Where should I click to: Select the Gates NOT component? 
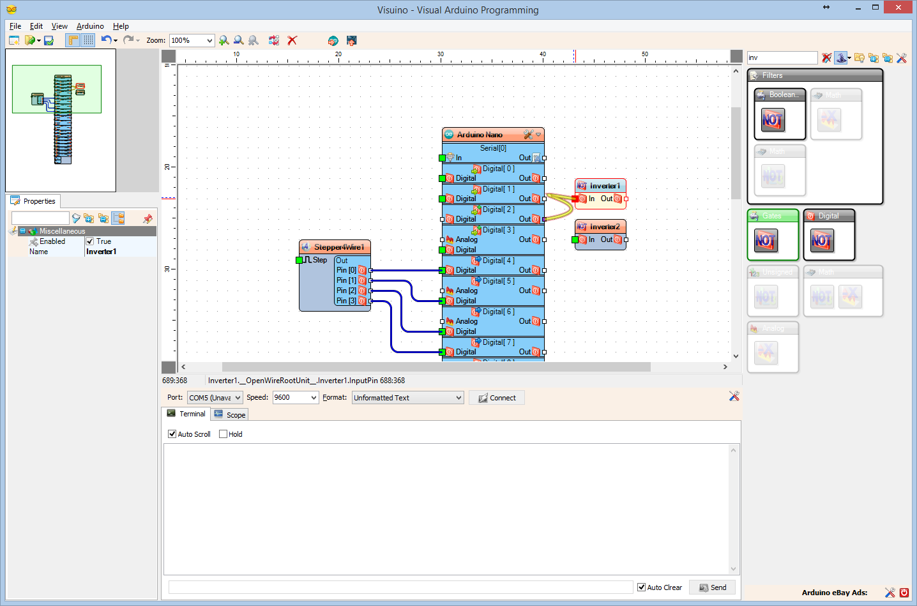[x=765, y=240]
